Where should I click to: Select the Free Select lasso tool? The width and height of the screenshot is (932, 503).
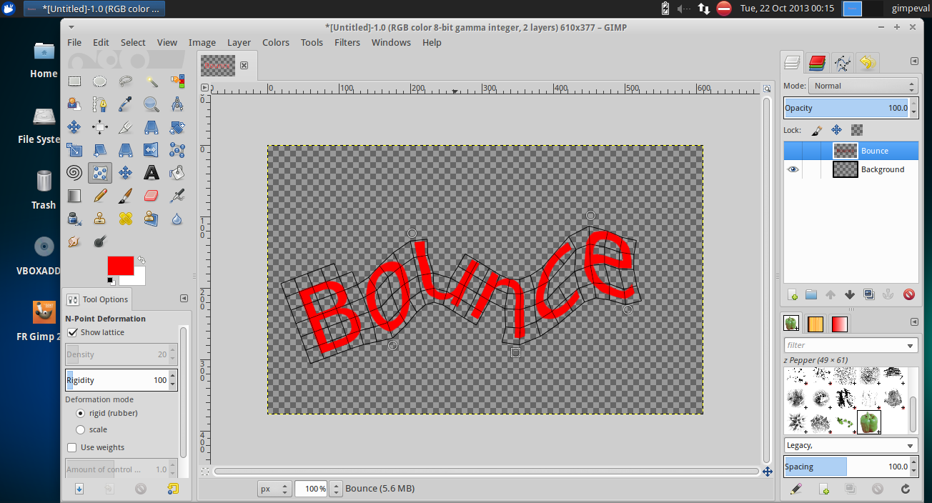(126, 81)
